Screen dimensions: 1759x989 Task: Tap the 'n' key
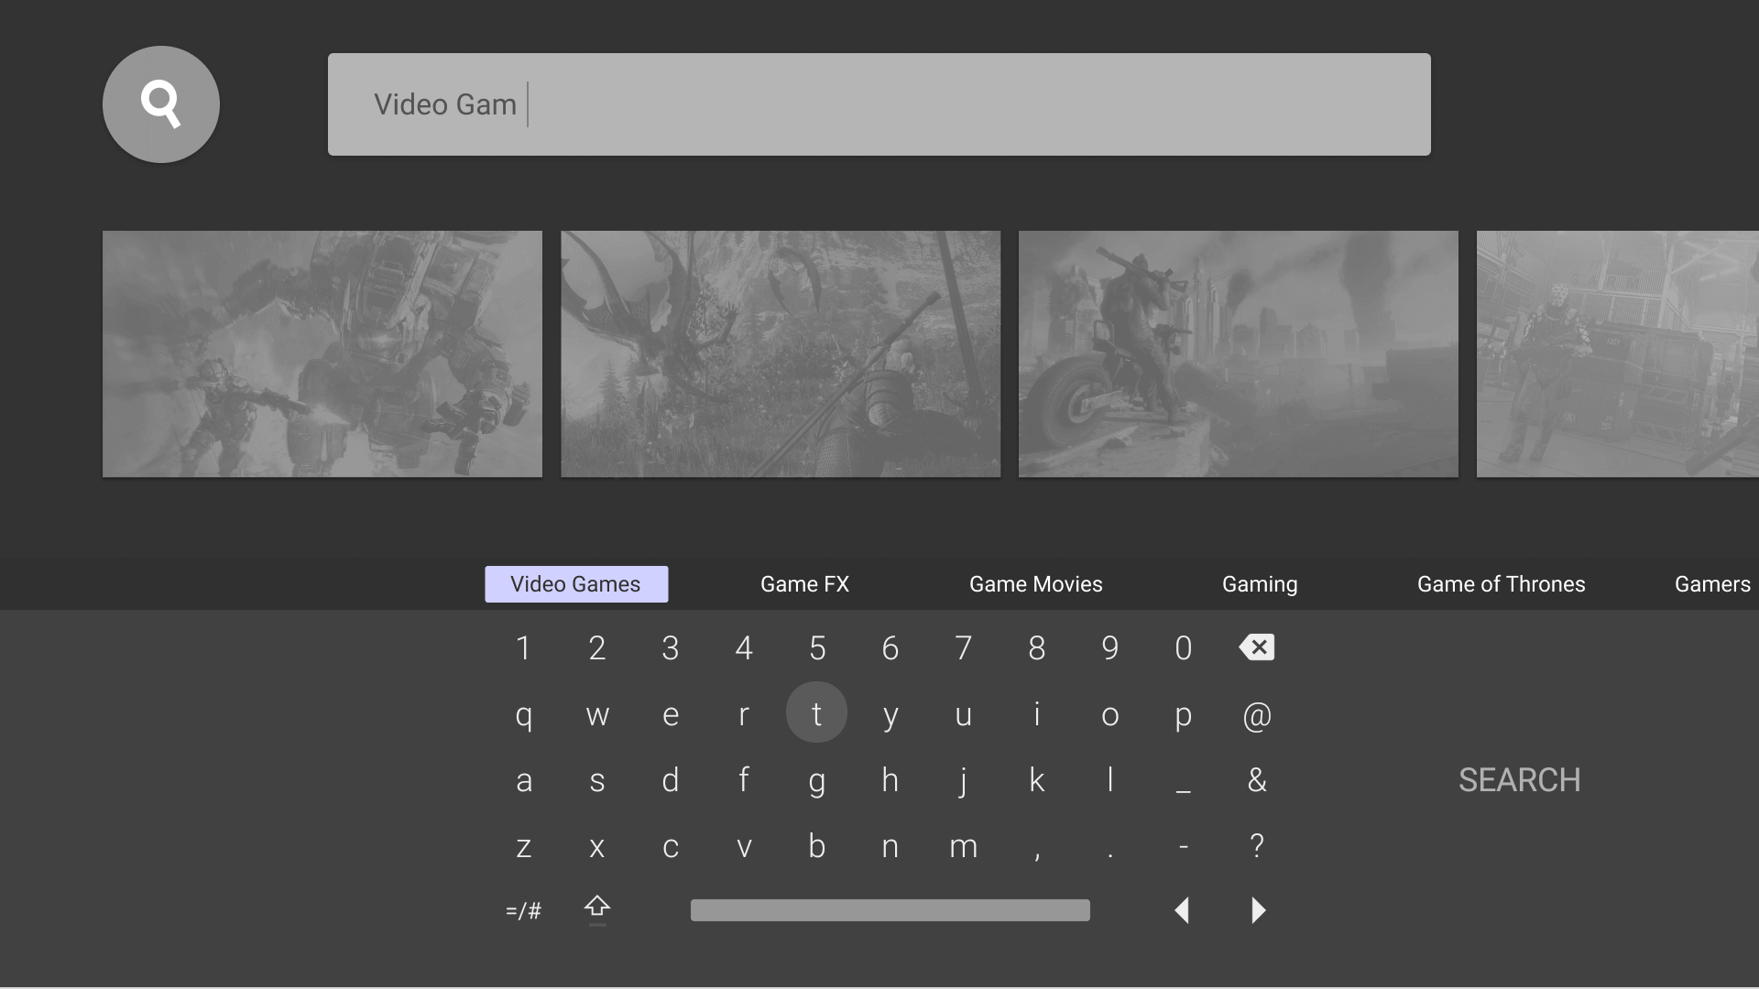click(x=890, y=846)
